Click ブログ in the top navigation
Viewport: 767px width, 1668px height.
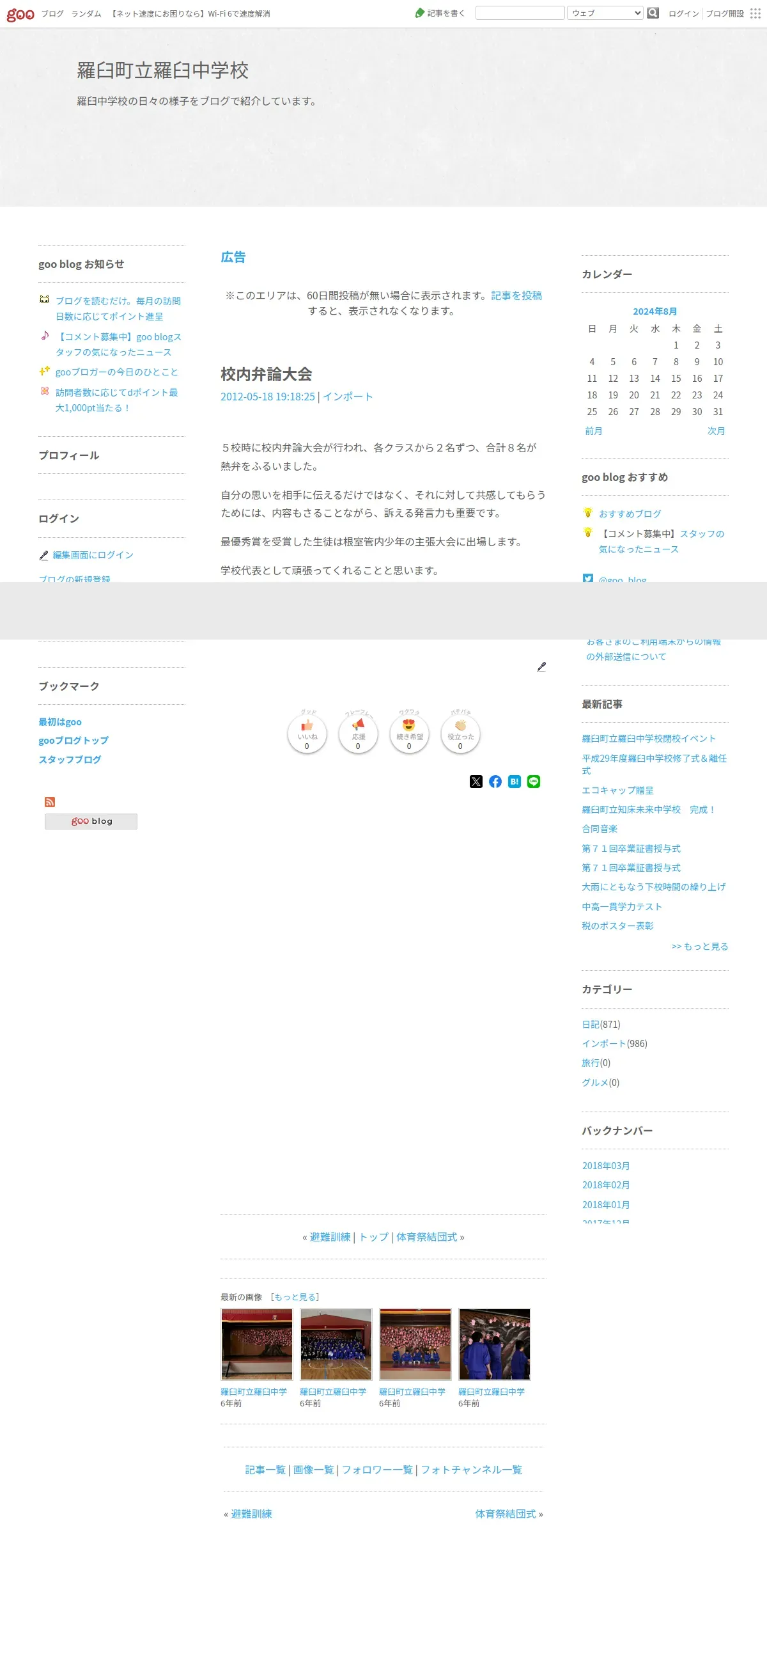[x=52, y=13]
